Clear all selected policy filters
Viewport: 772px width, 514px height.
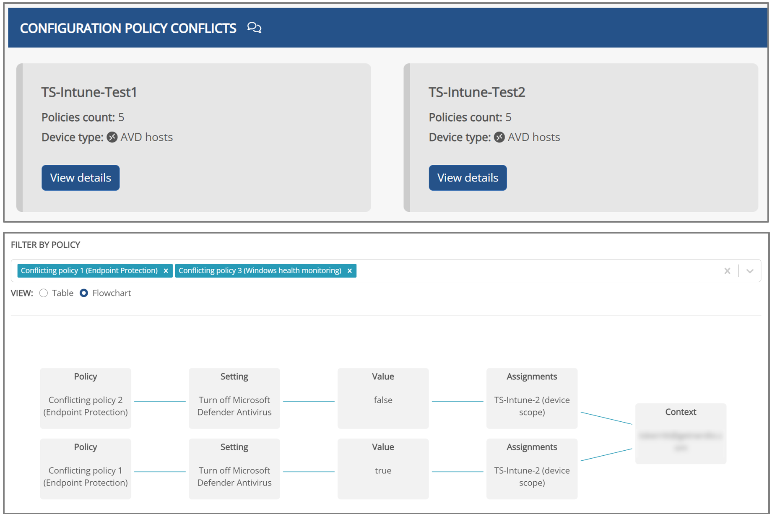(x=727, y=271)
